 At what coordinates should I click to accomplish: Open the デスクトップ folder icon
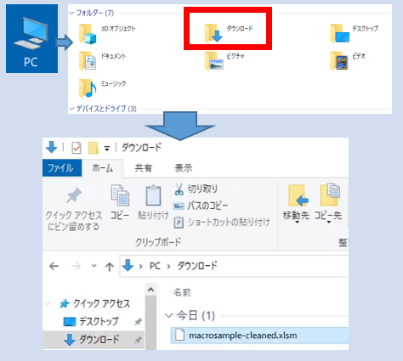click(339, 34)
